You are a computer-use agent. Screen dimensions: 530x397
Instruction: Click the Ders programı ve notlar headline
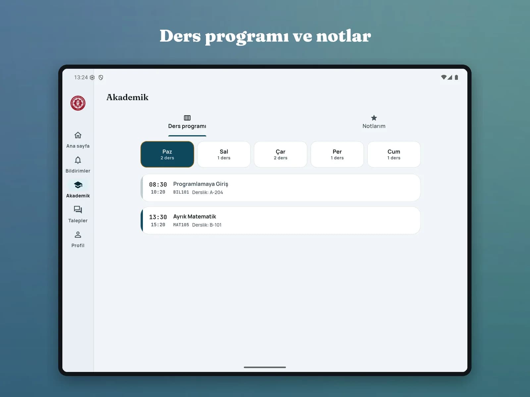coord(265,36)
